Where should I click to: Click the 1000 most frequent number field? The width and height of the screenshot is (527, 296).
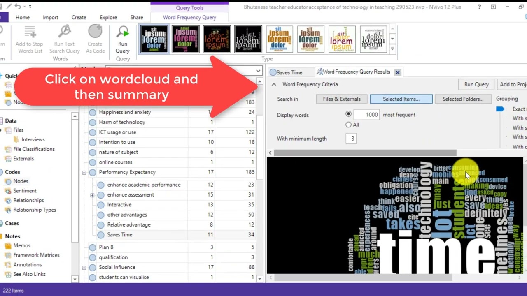coord(366,115)
